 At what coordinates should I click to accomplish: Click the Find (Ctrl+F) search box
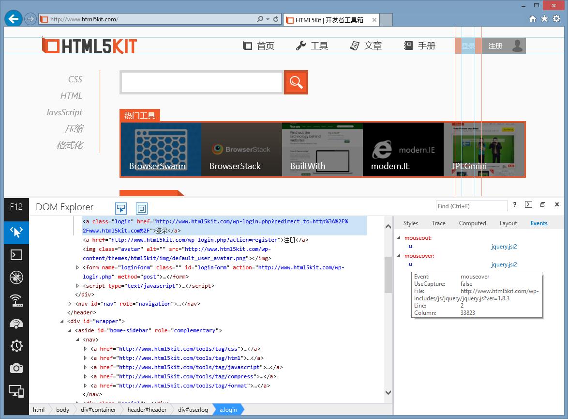point(472,206)
